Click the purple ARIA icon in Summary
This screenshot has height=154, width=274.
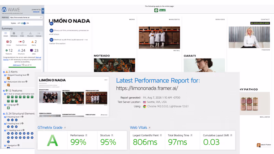[32, 50]
